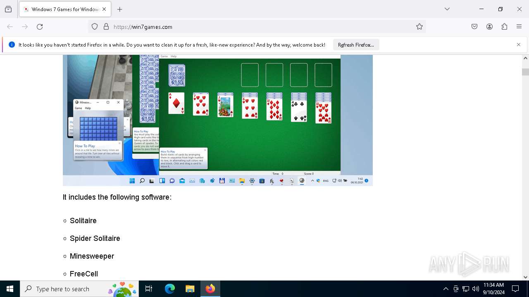The height and width of the screenshot is (297, 529).
Task: Reload the current page
Action: [40, 27]
